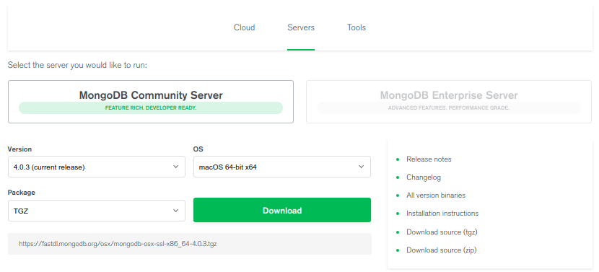This screenshot has height=272, width=599.
Task: Choose MongoDB Enterprise Server card
Action: pyautogui.click(x=449, y=102)
